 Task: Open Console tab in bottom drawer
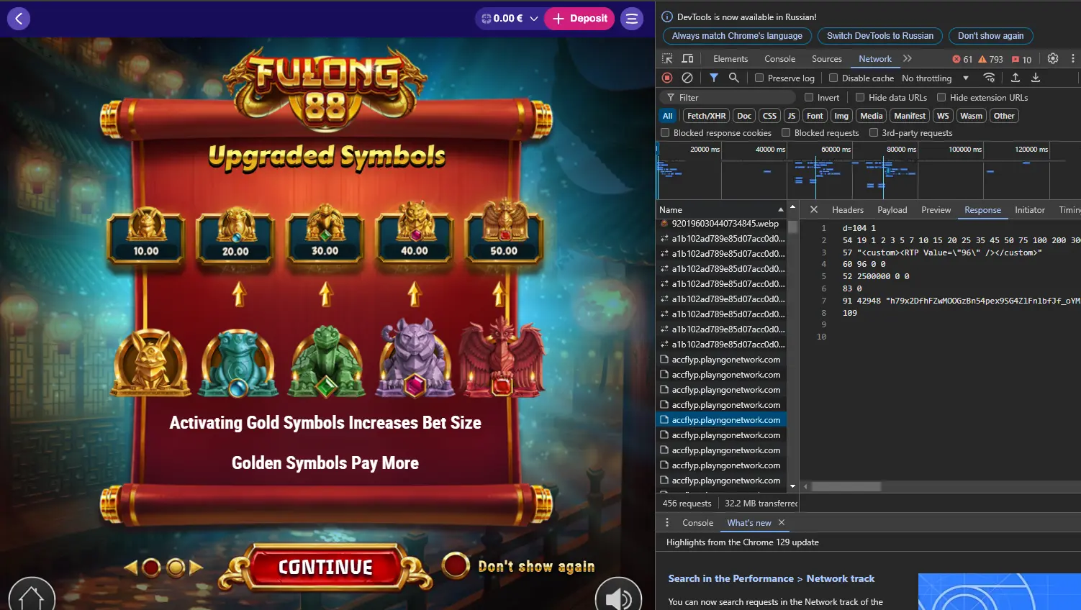(697, 523)
